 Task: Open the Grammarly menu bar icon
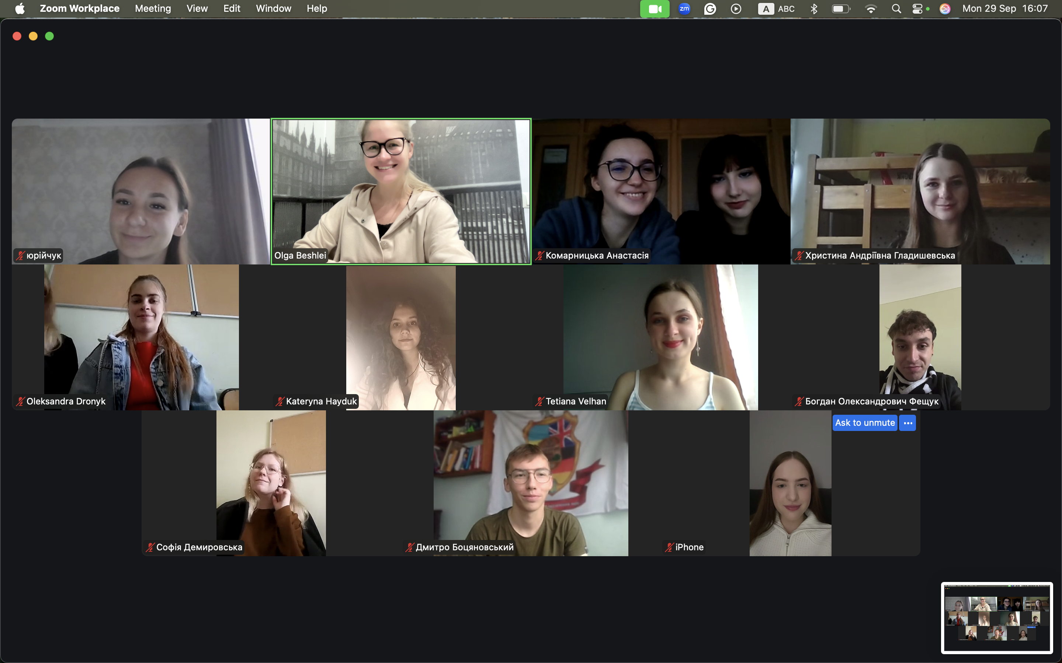pyautogui.click(x=709, y=9)
